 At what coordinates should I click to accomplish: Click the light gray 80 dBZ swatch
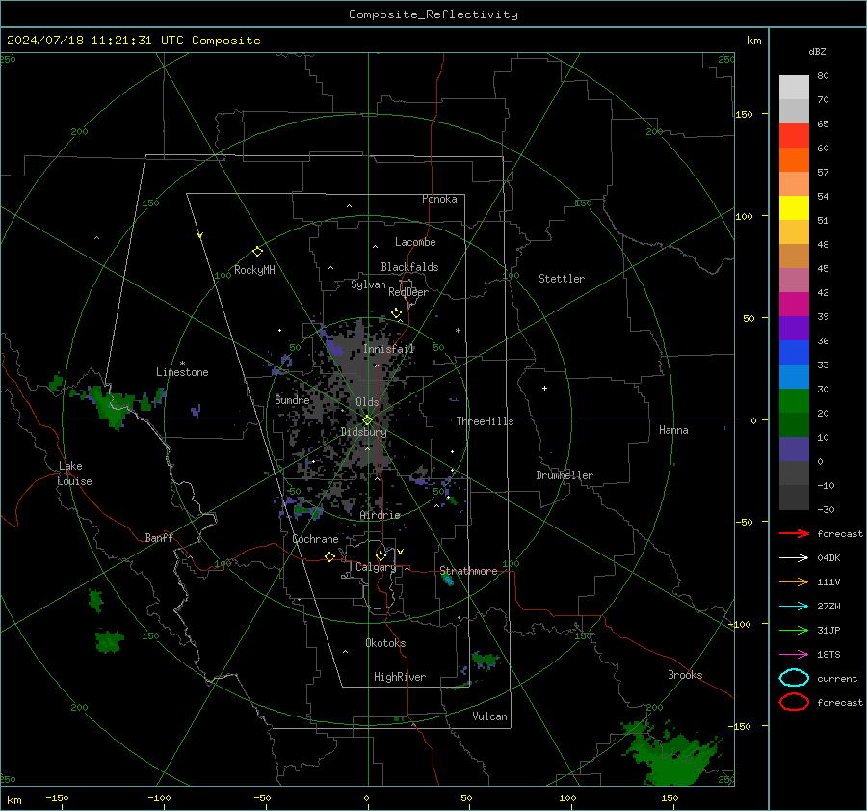(794, 87)
